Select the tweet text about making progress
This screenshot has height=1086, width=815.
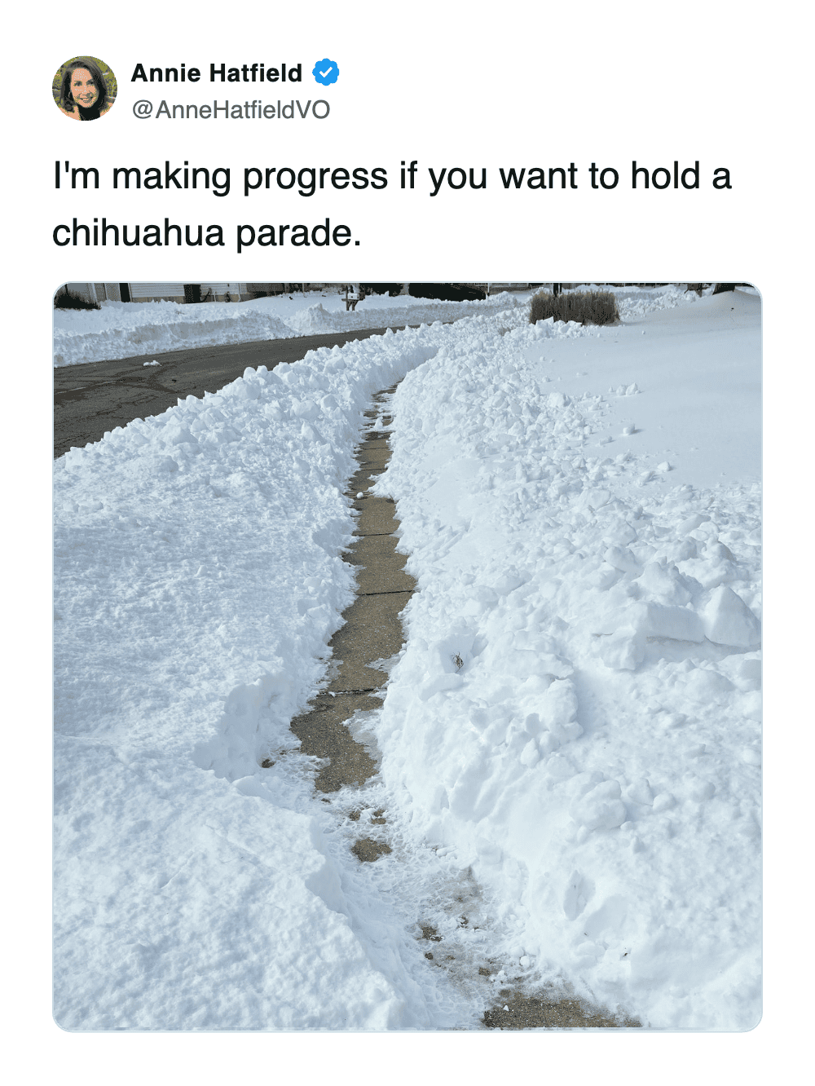tap(392, 204)
